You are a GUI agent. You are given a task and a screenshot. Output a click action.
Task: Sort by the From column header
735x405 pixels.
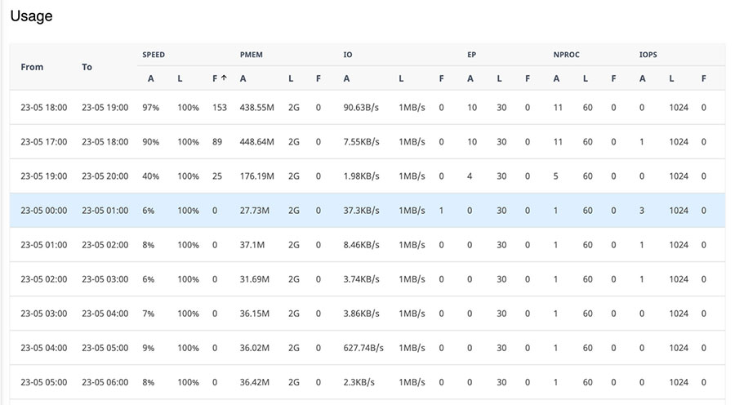pyautogui.click(x=32, y=67)
